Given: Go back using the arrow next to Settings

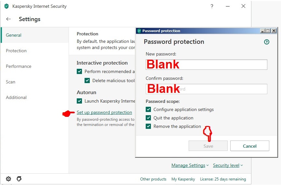Looking at the screenshot, I should coord(8,19).
